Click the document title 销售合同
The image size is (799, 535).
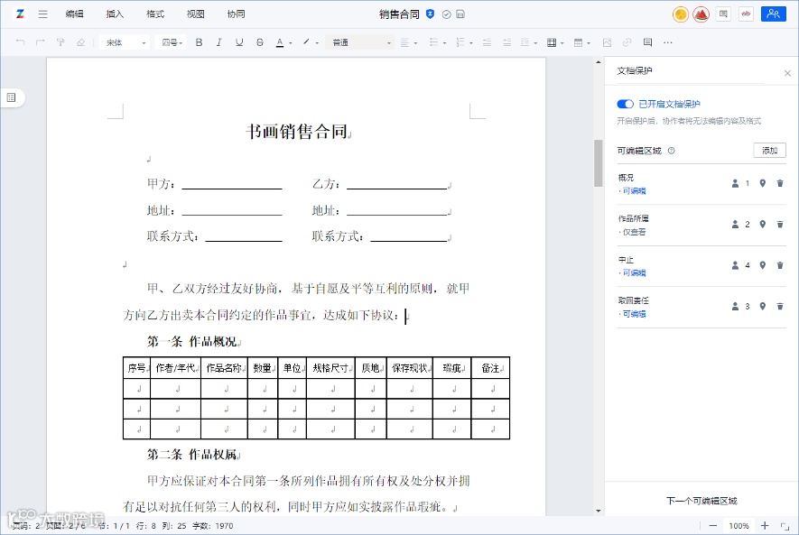[x=399, y=14]
